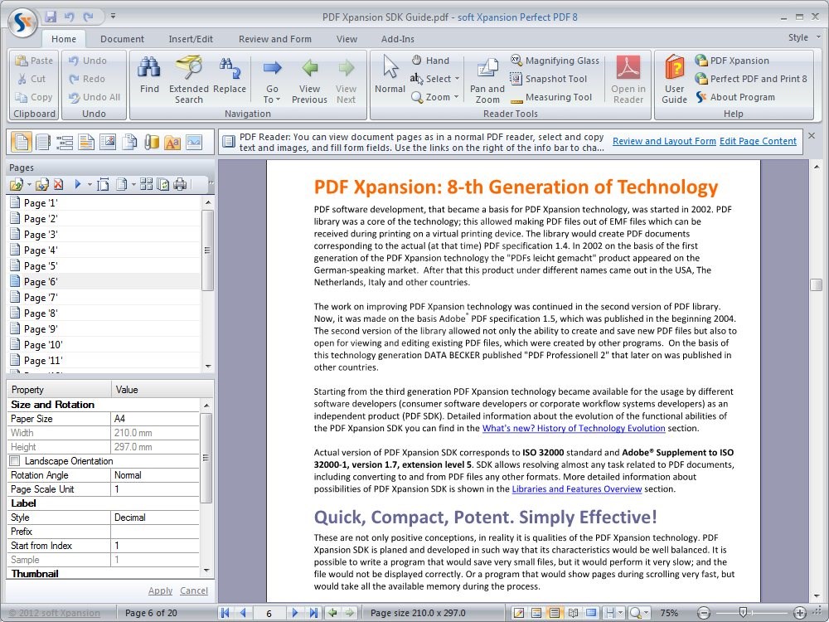Image resolution: width=829 pixels, height=622 pixels.
Task: Click the zoom slider handle
Action: coord(743,613)
